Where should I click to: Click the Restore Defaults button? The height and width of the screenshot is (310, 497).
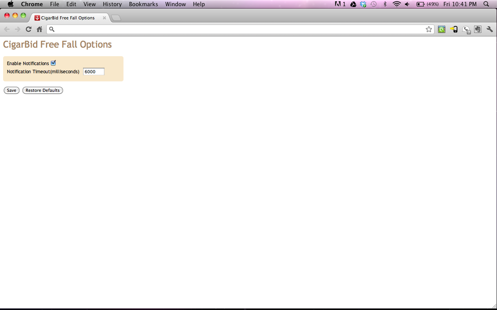(43, 90)
